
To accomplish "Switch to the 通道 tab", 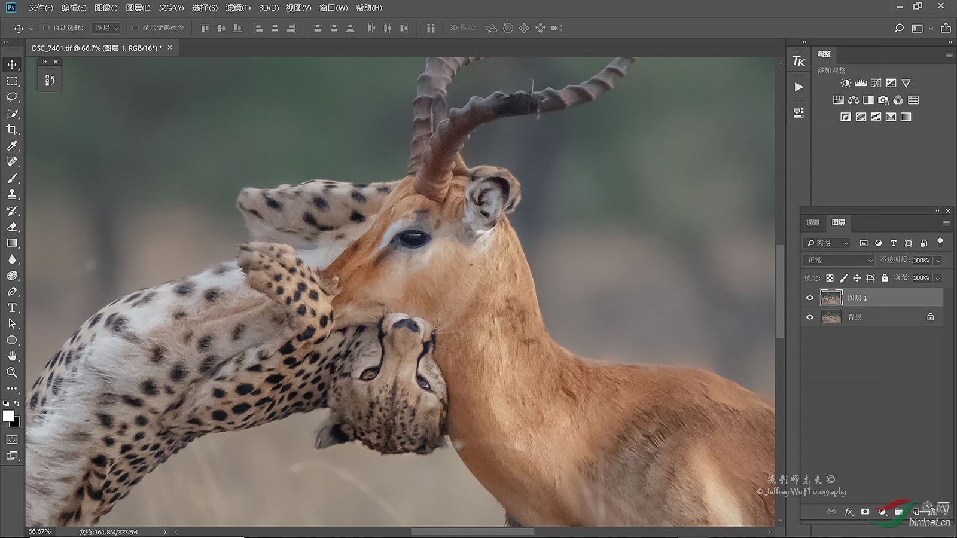I will pyautogui.click(x=813, y=222).
